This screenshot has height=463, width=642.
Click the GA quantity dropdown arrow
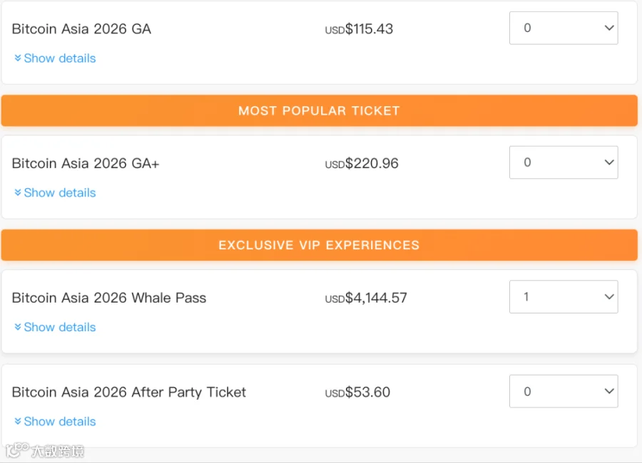pyautogui.click(x=609, y=28)
